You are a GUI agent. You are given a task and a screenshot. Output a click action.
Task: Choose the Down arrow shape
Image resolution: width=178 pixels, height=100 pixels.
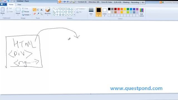[55, 15]
